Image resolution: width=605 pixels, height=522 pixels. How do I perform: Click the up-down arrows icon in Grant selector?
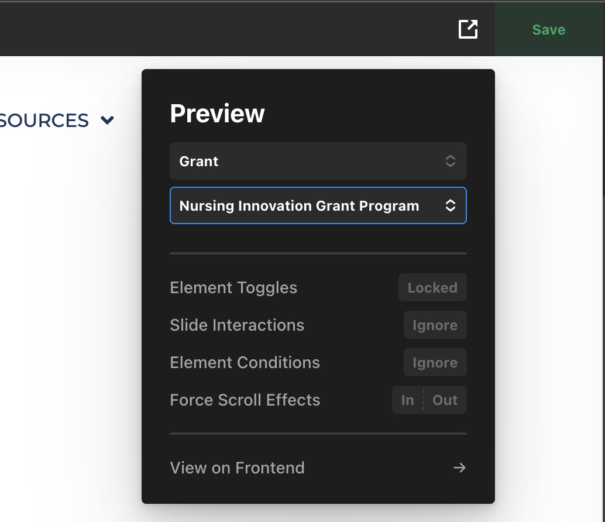450,161
